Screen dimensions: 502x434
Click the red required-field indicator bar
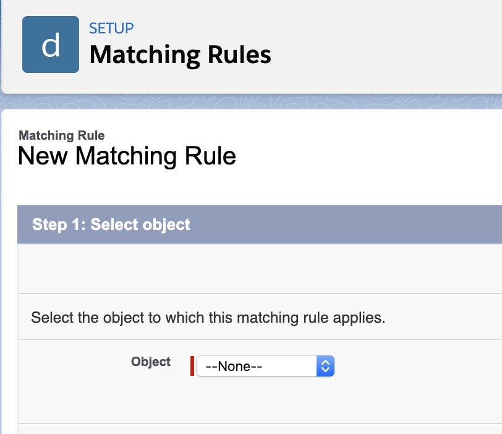192,366
